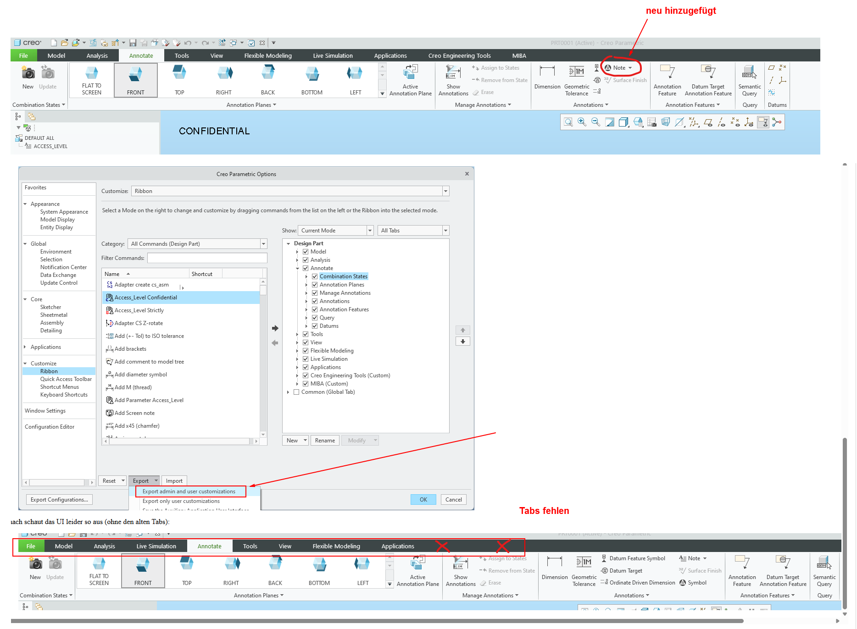Click Cancel in Creo Parametric Options
This screenshot has width=857, height=629.
tap(454, 500)
